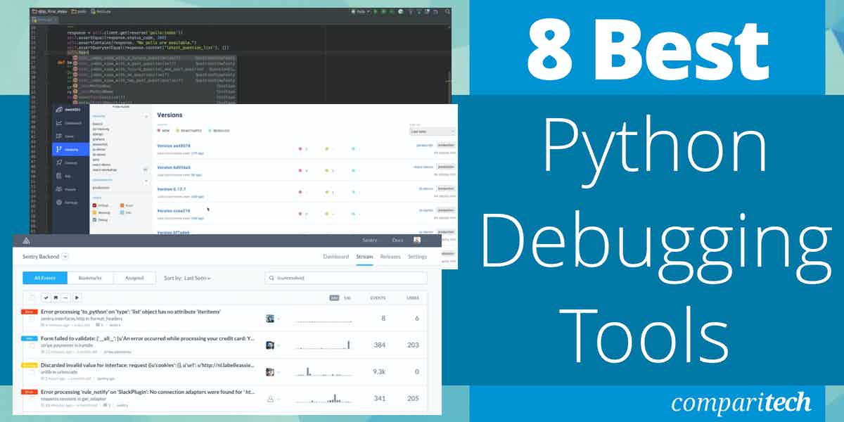This screenshot has width=844, height=422.
Task: Check the checkbox next to the 'to_python' error row
Action: (x=31, y=318)
